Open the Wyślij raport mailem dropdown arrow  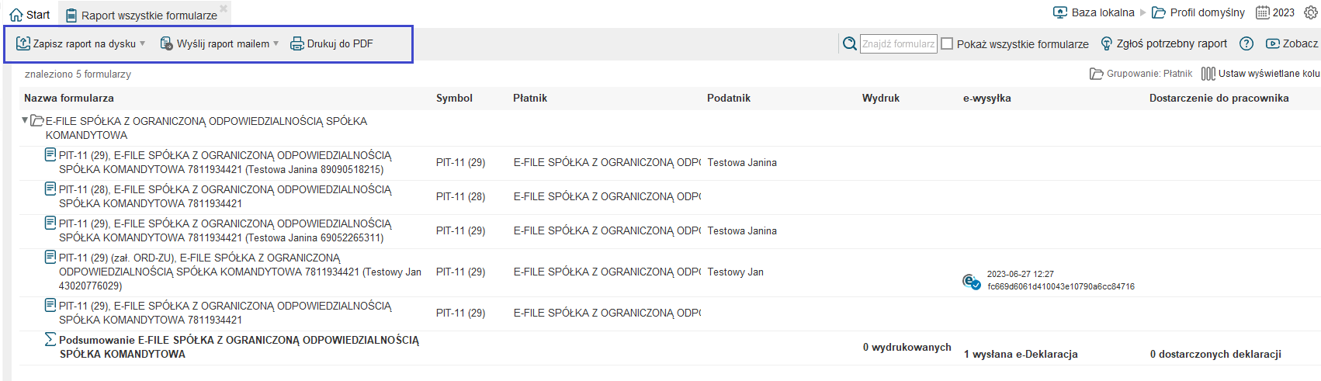(x=276, y=43)
